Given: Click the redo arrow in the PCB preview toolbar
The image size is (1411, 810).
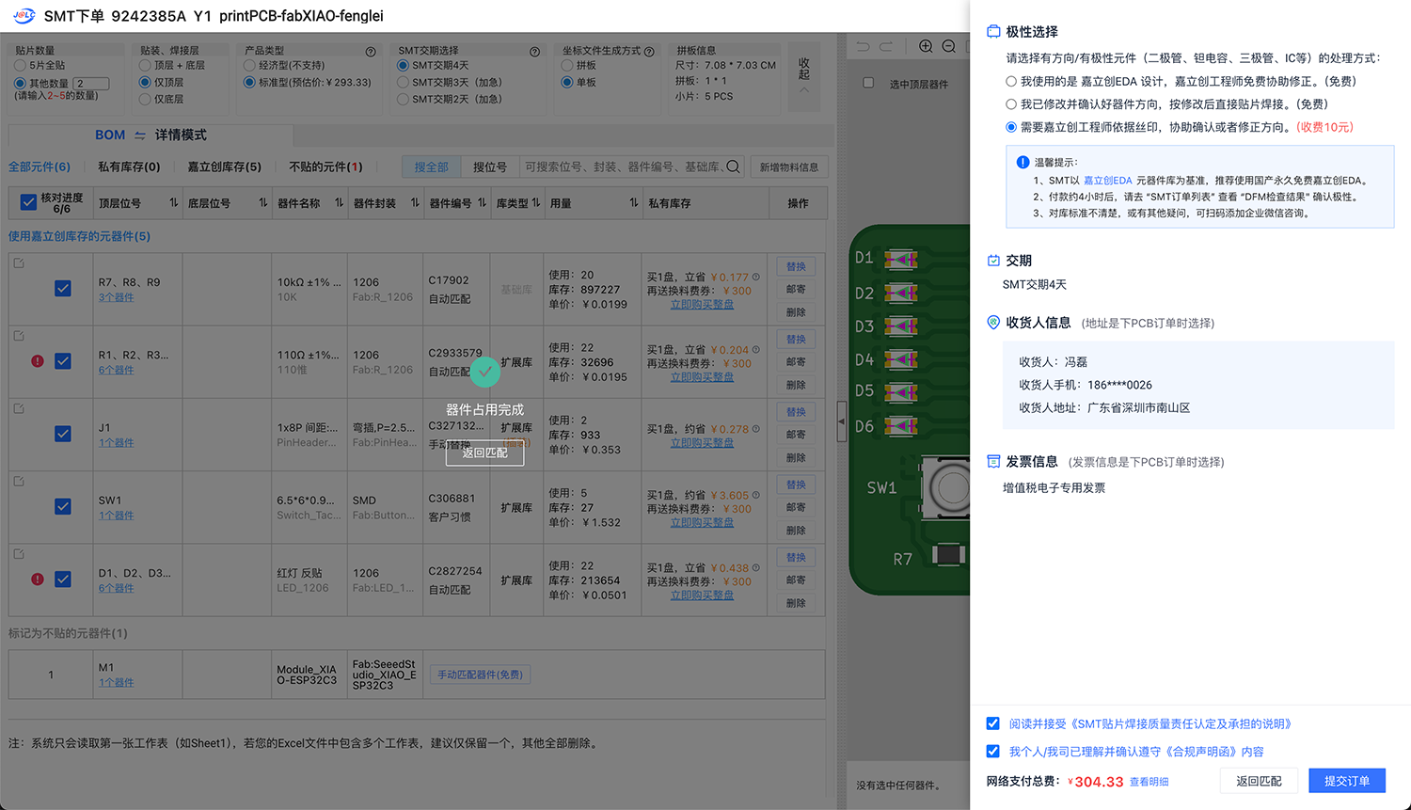Looking at the screenshot, I should (x=886, y=46).
